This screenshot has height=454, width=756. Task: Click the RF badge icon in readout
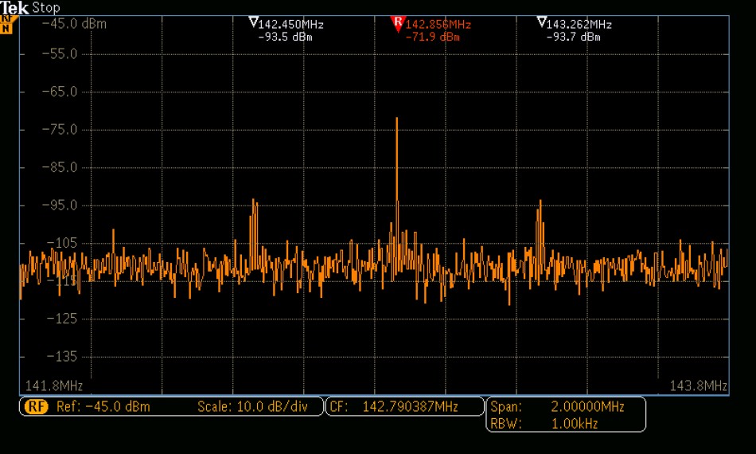click(x=37, y=407)
